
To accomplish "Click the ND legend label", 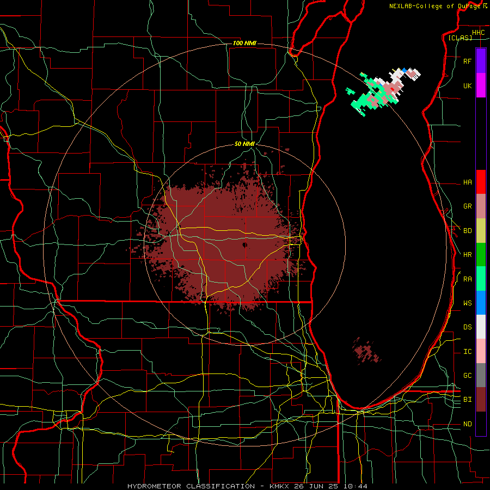I will click(x=467, y=424).
